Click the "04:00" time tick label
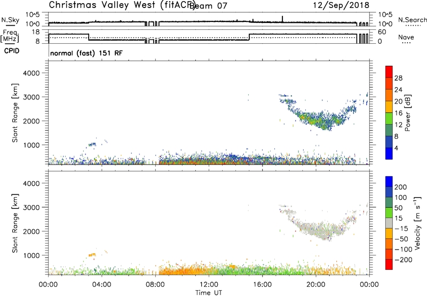The width and height of the screenshot is (427, 296). (x=101, y=285)
